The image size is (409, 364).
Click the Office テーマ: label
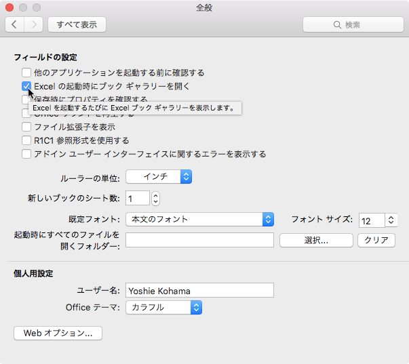click(x=93, y=308)
